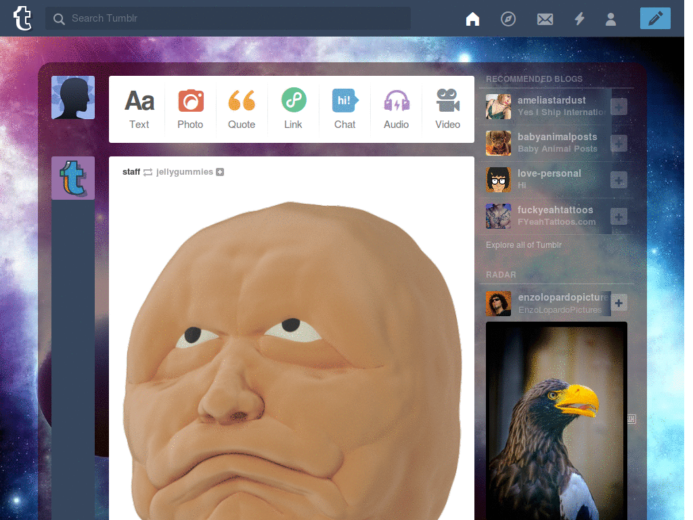Open activity lightning bolt icon
The height and width of the screenshot is (520, 693).
pos(579,18)
